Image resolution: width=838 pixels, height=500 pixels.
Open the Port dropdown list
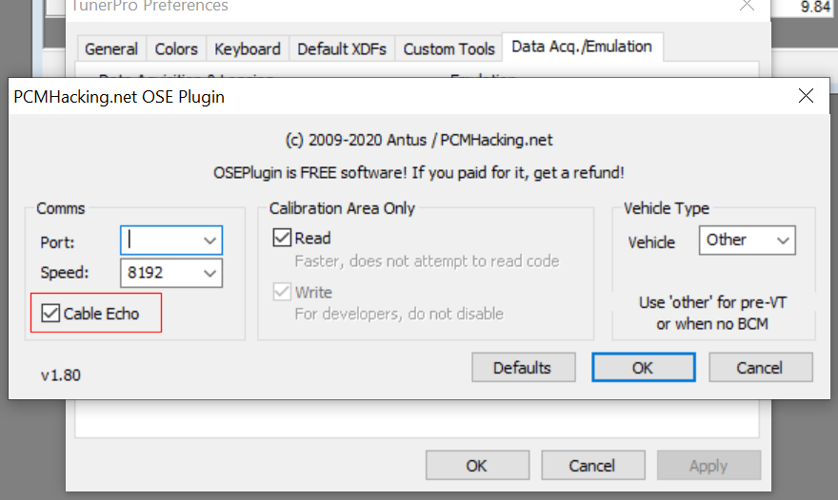pyautogui.click(x=209, y=240)
